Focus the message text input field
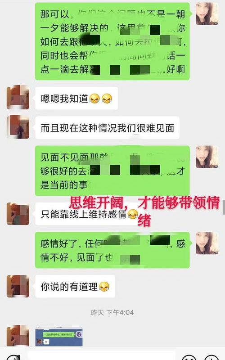This screenshot has width=225, height=360. pyautogui.click(x=101, y=356)
